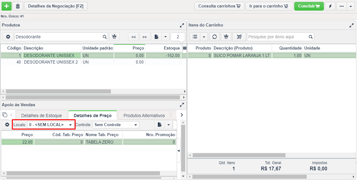
Task: Maximize the Produtos panel
Action: click(182, 26)
